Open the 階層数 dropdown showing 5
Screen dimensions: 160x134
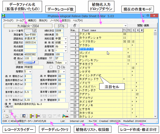tap(30, 72)
